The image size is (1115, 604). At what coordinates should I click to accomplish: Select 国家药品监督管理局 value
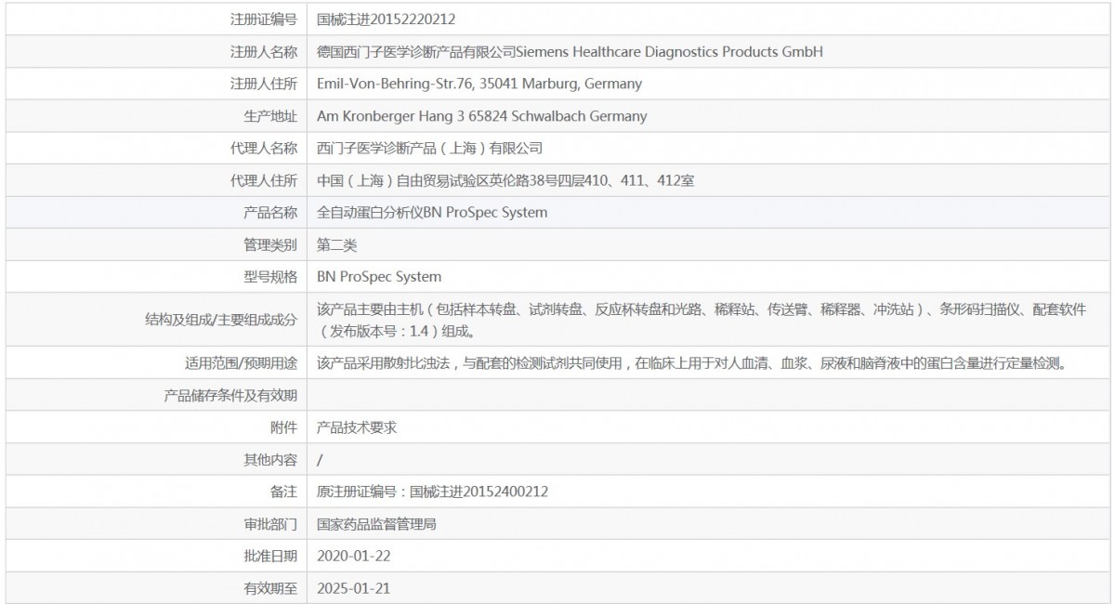pos(376,523)
